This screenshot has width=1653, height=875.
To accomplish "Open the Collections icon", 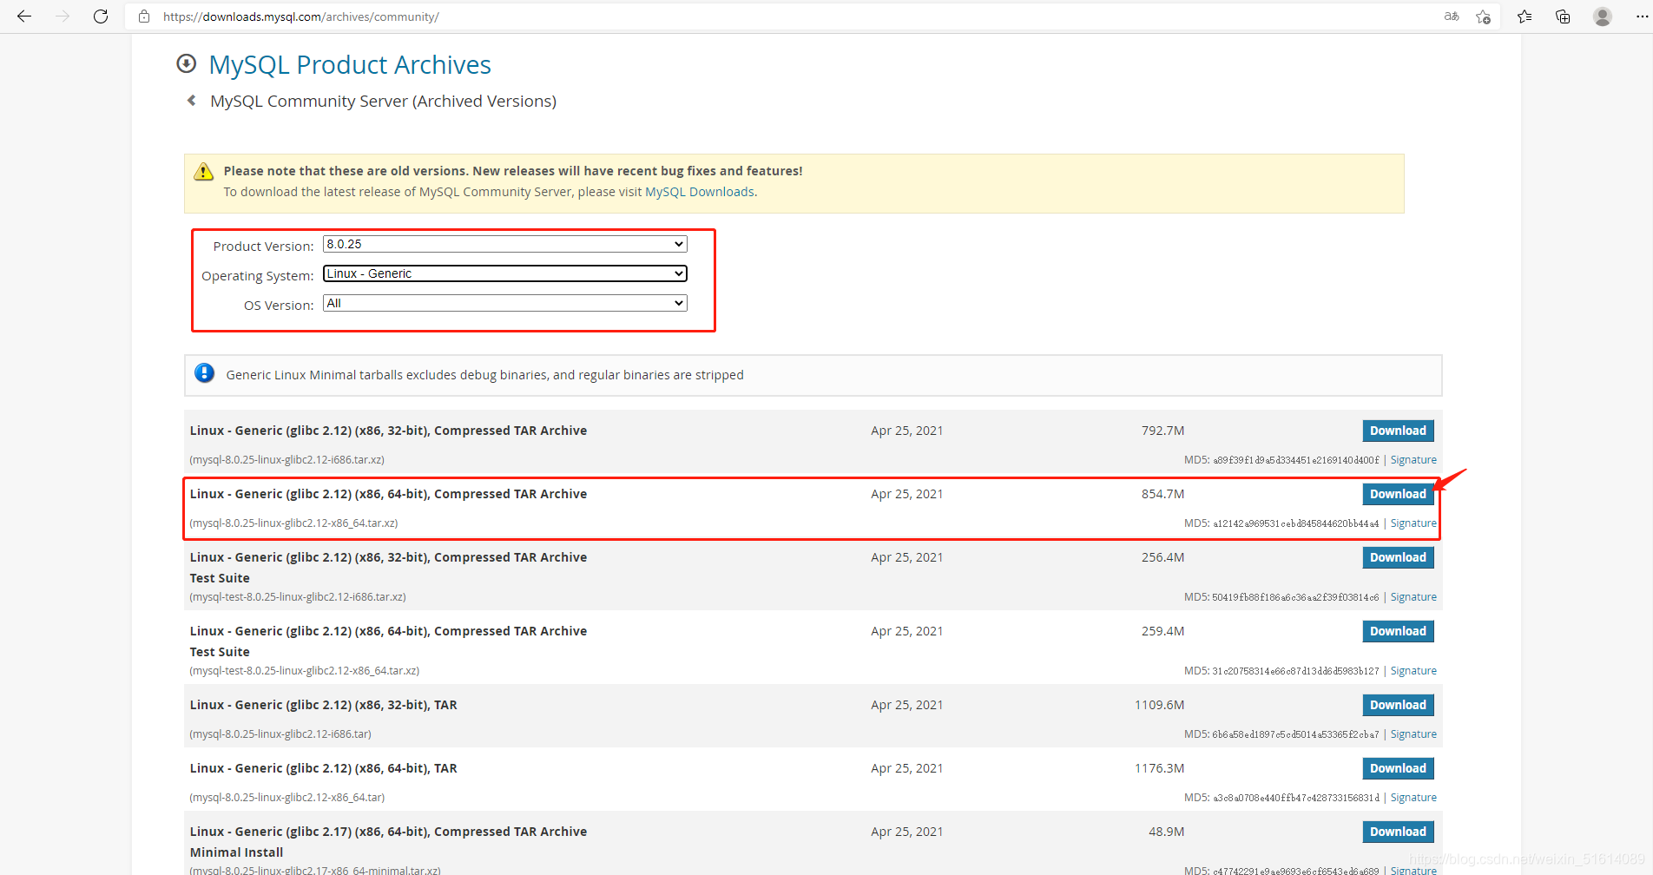I will (x=1563, y=16).
